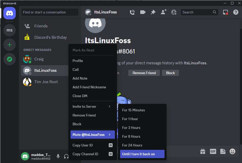Open Discord home direct messages icon
This screenshot has width=242, height=163.
click(x=10, y=13)
